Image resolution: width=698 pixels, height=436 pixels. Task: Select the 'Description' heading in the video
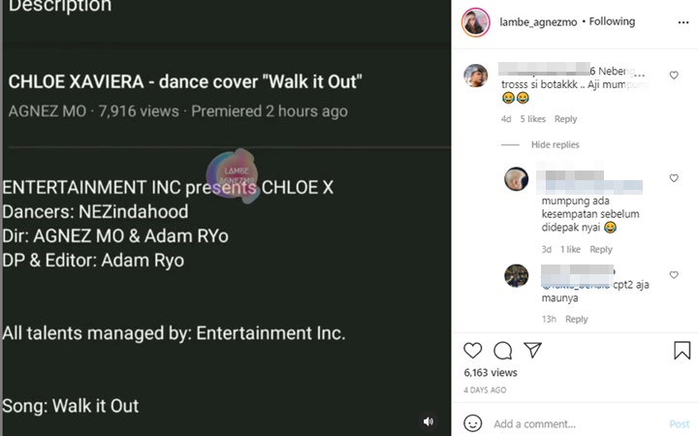[x=60, y=6]
